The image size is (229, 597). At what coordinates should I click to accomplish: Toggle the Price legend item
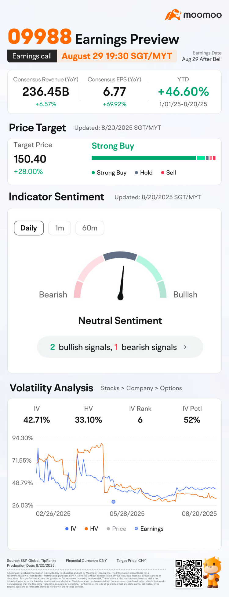(116, 529)
